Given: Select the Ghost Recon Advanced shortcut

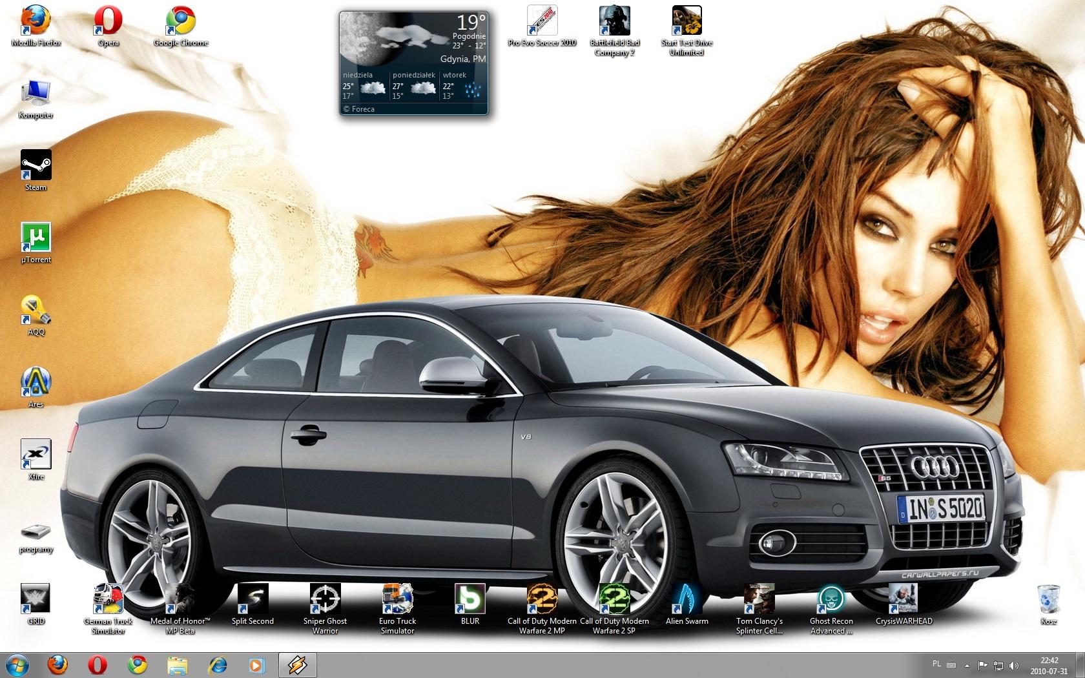Looking at the screenshot, I should point(831,610).
